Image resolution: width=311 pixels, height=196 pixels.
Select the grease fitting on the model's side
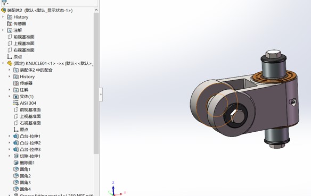click(x=293, y=102)
